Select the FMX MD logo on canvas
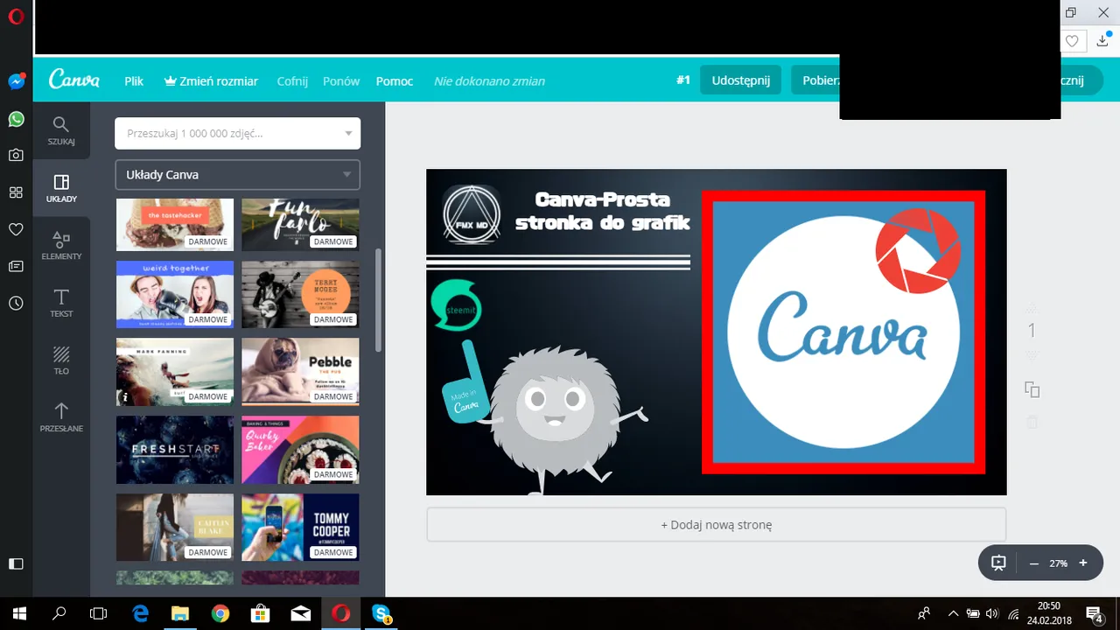This screenshot has width=1120, height=630. [472, 214]
